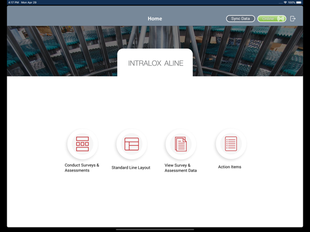Click the View Survey & Assessment Data label
Image resolution: width=310 pixels, height=232 pixels.
180,168
